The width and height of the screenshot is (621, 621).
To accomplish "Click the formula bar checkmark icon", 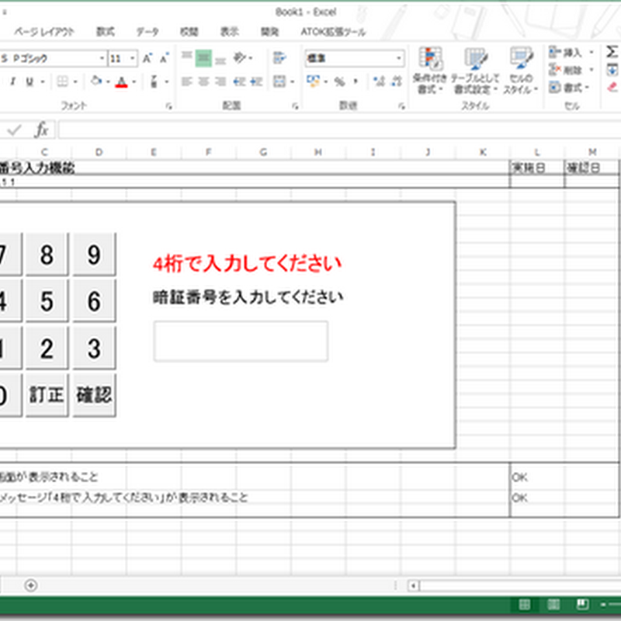I will point(15,130).
